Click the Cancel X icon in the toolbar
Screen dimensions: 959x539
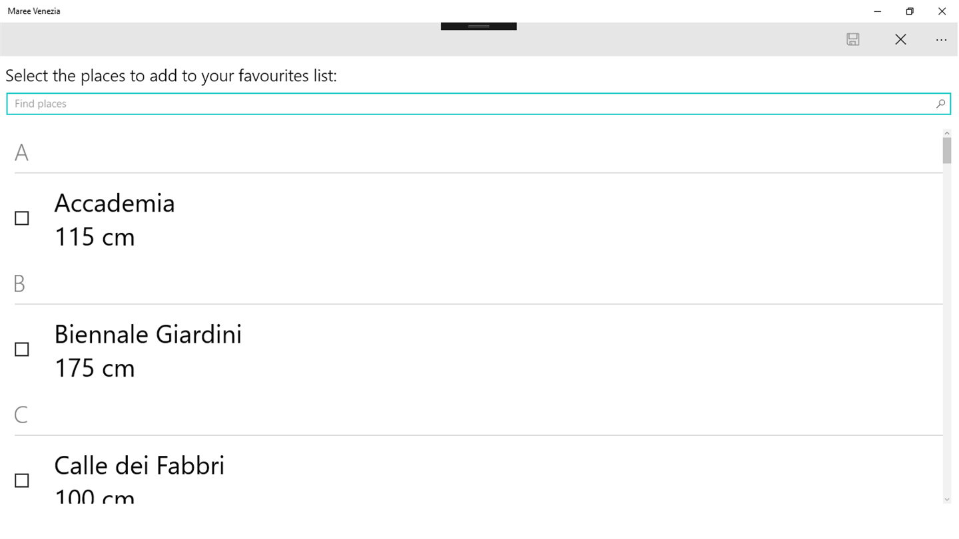(900, 40)
